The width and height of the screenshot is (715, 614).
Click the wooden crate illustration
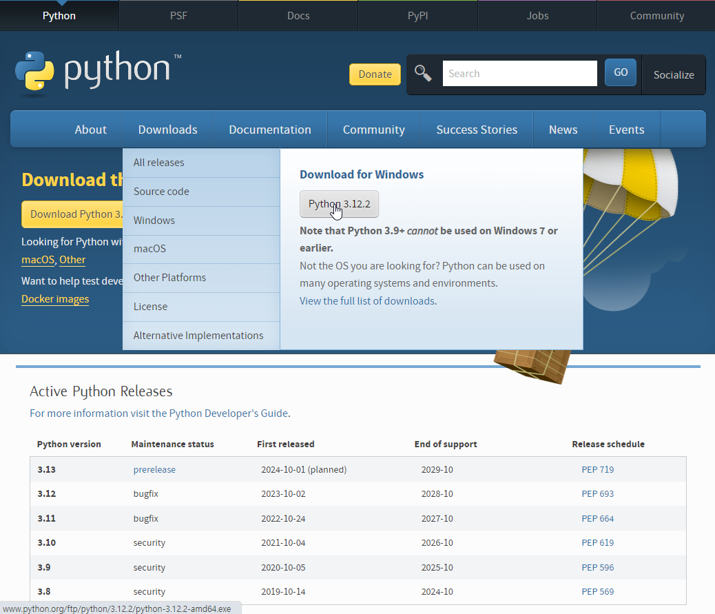coord(532,366)
